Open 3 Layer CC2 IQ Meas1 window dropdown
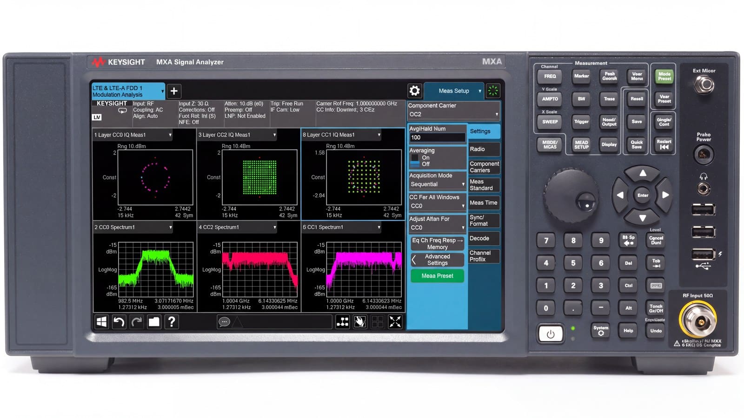 tap(237, 135)
